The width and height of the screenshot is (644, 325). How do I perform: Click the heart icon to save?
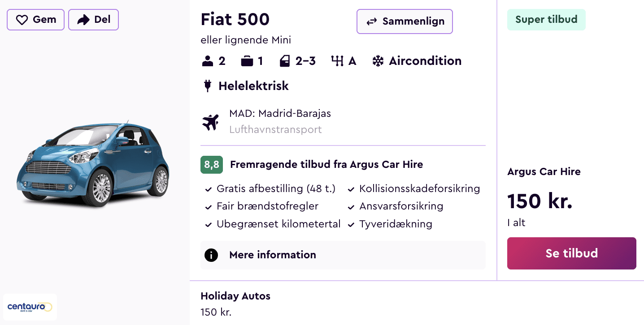click(22, 20)
